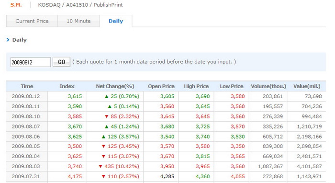Image resolution: width=335 pixels, height=183 pixels.
Task: Click the High Price column header
Action: point(196,86)
